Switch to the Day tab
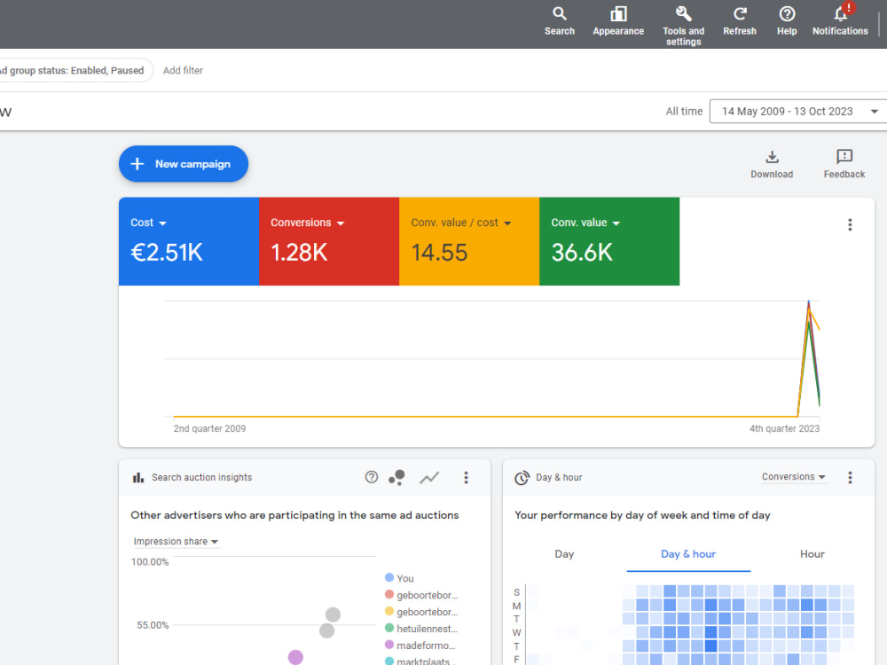Viewport: 887px width, 665px height. [564, 553]
